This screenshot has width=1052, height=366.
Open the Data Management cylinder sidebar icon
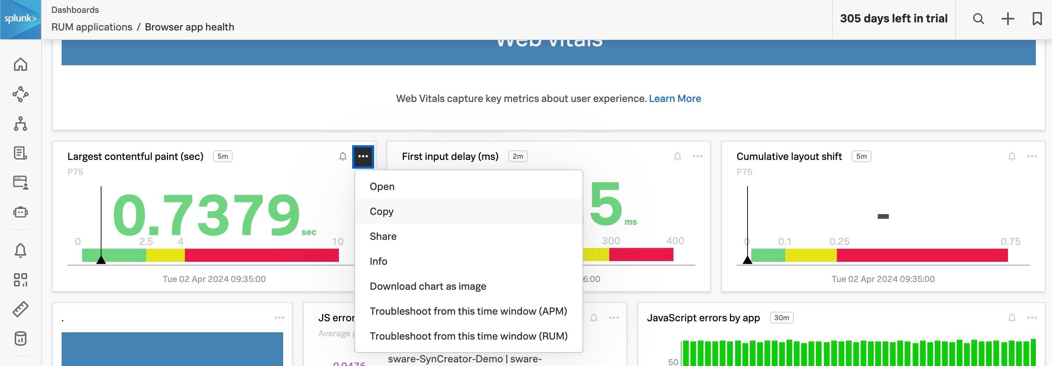click(x=21, y=338)
